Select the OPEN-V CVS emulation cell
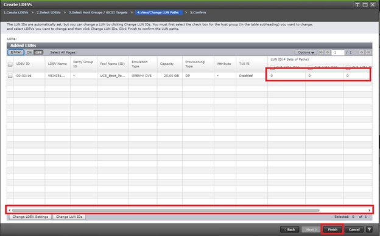Screen dimensions: 380x236 (x=141, y=76)
